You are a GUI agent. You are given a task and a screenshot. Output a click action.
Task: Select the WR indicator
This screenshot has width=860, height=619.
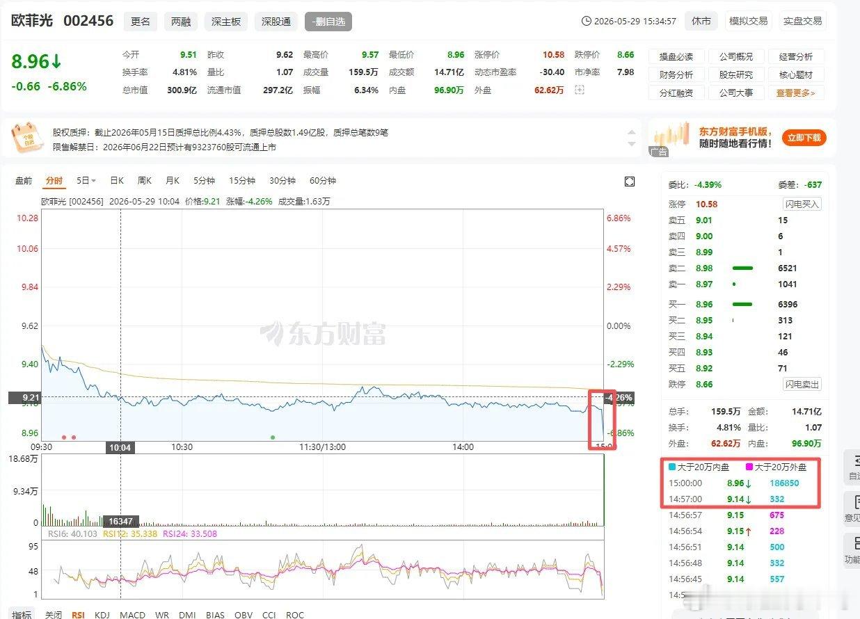point(162,615)
